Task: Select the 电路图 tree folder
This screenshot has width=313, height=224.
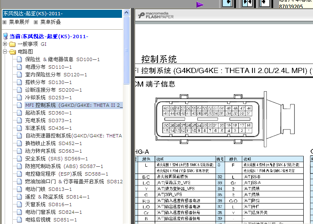Action: tap(25, 52)
